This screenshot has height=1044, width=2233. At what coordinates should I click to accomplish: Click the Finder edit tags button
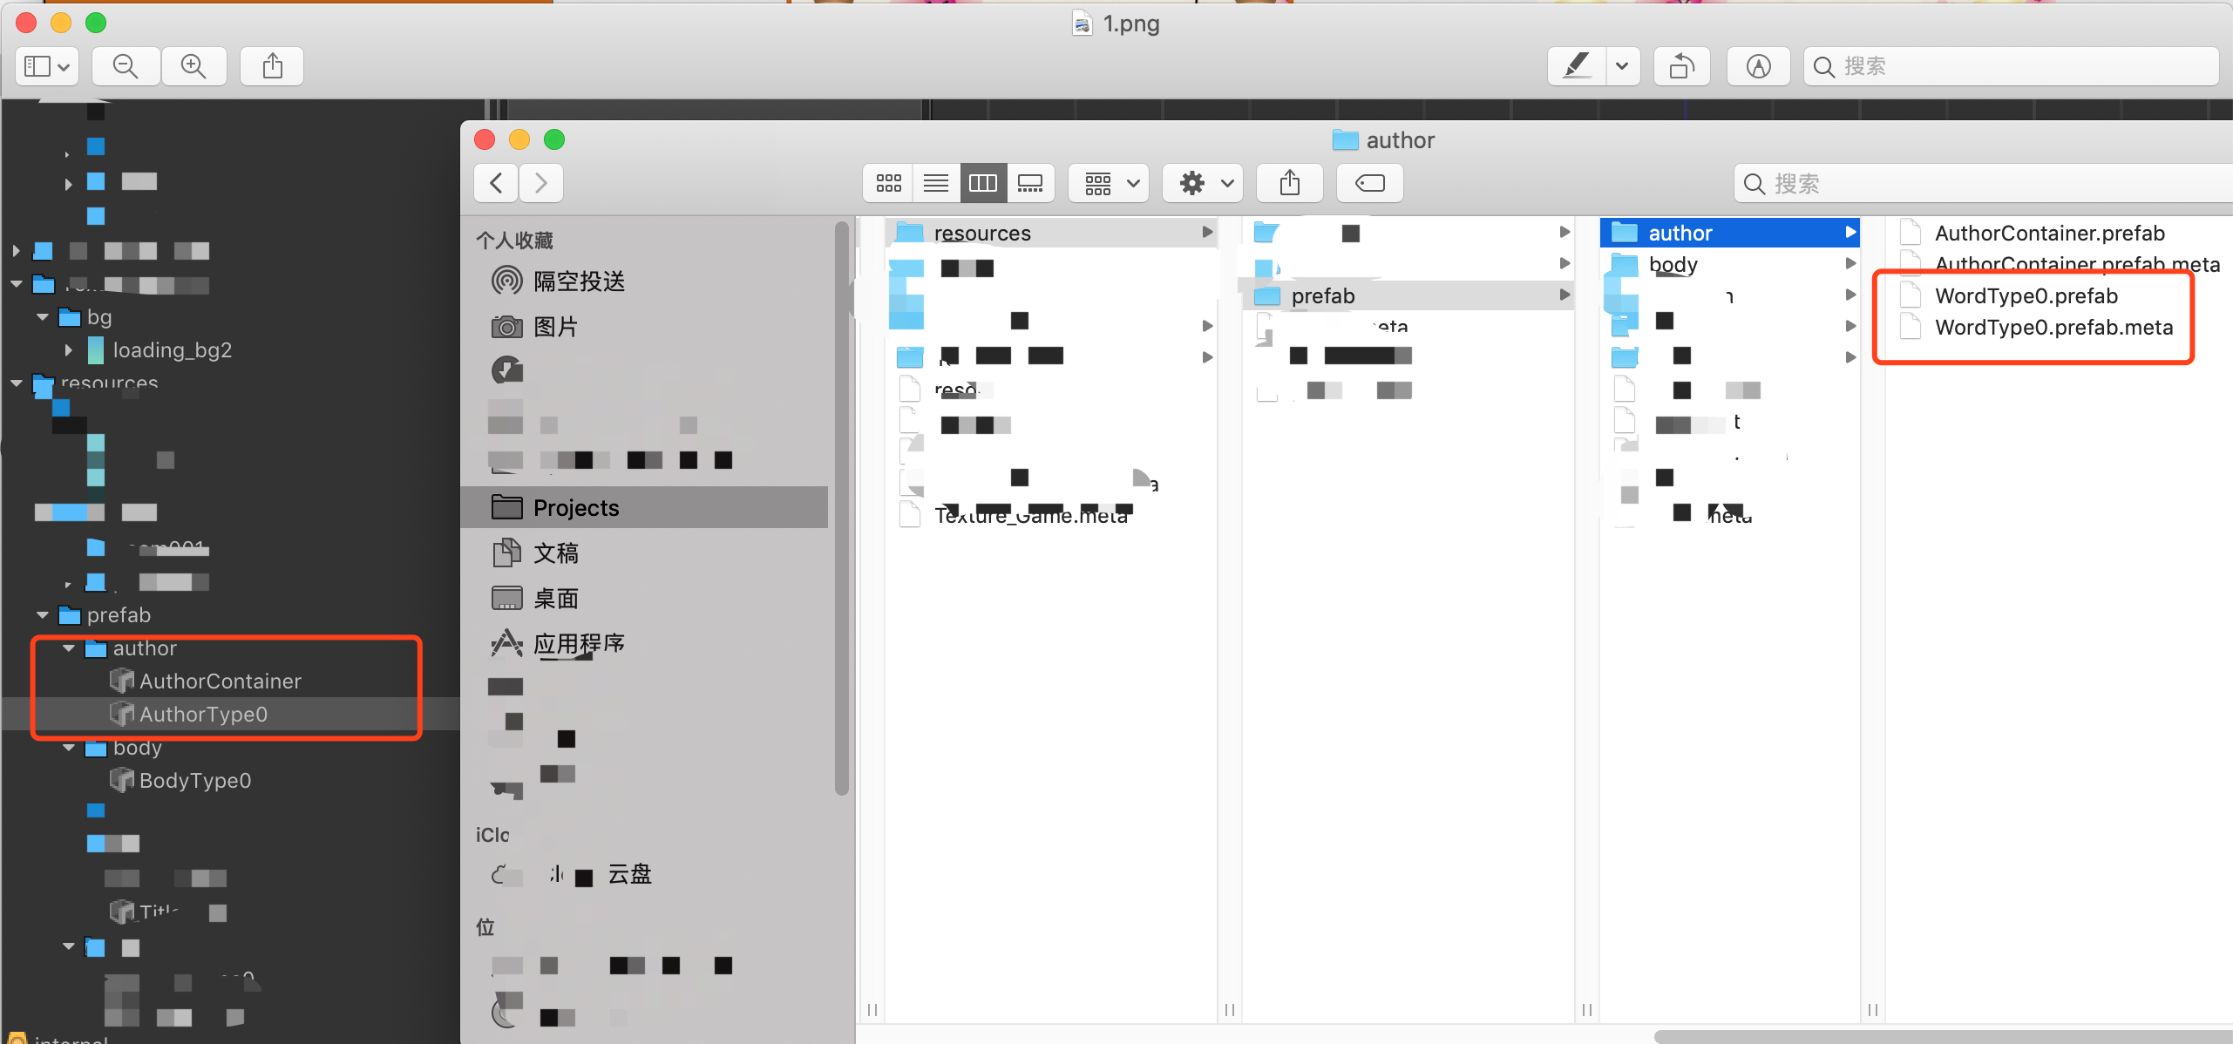click(x=1369, y=183)
